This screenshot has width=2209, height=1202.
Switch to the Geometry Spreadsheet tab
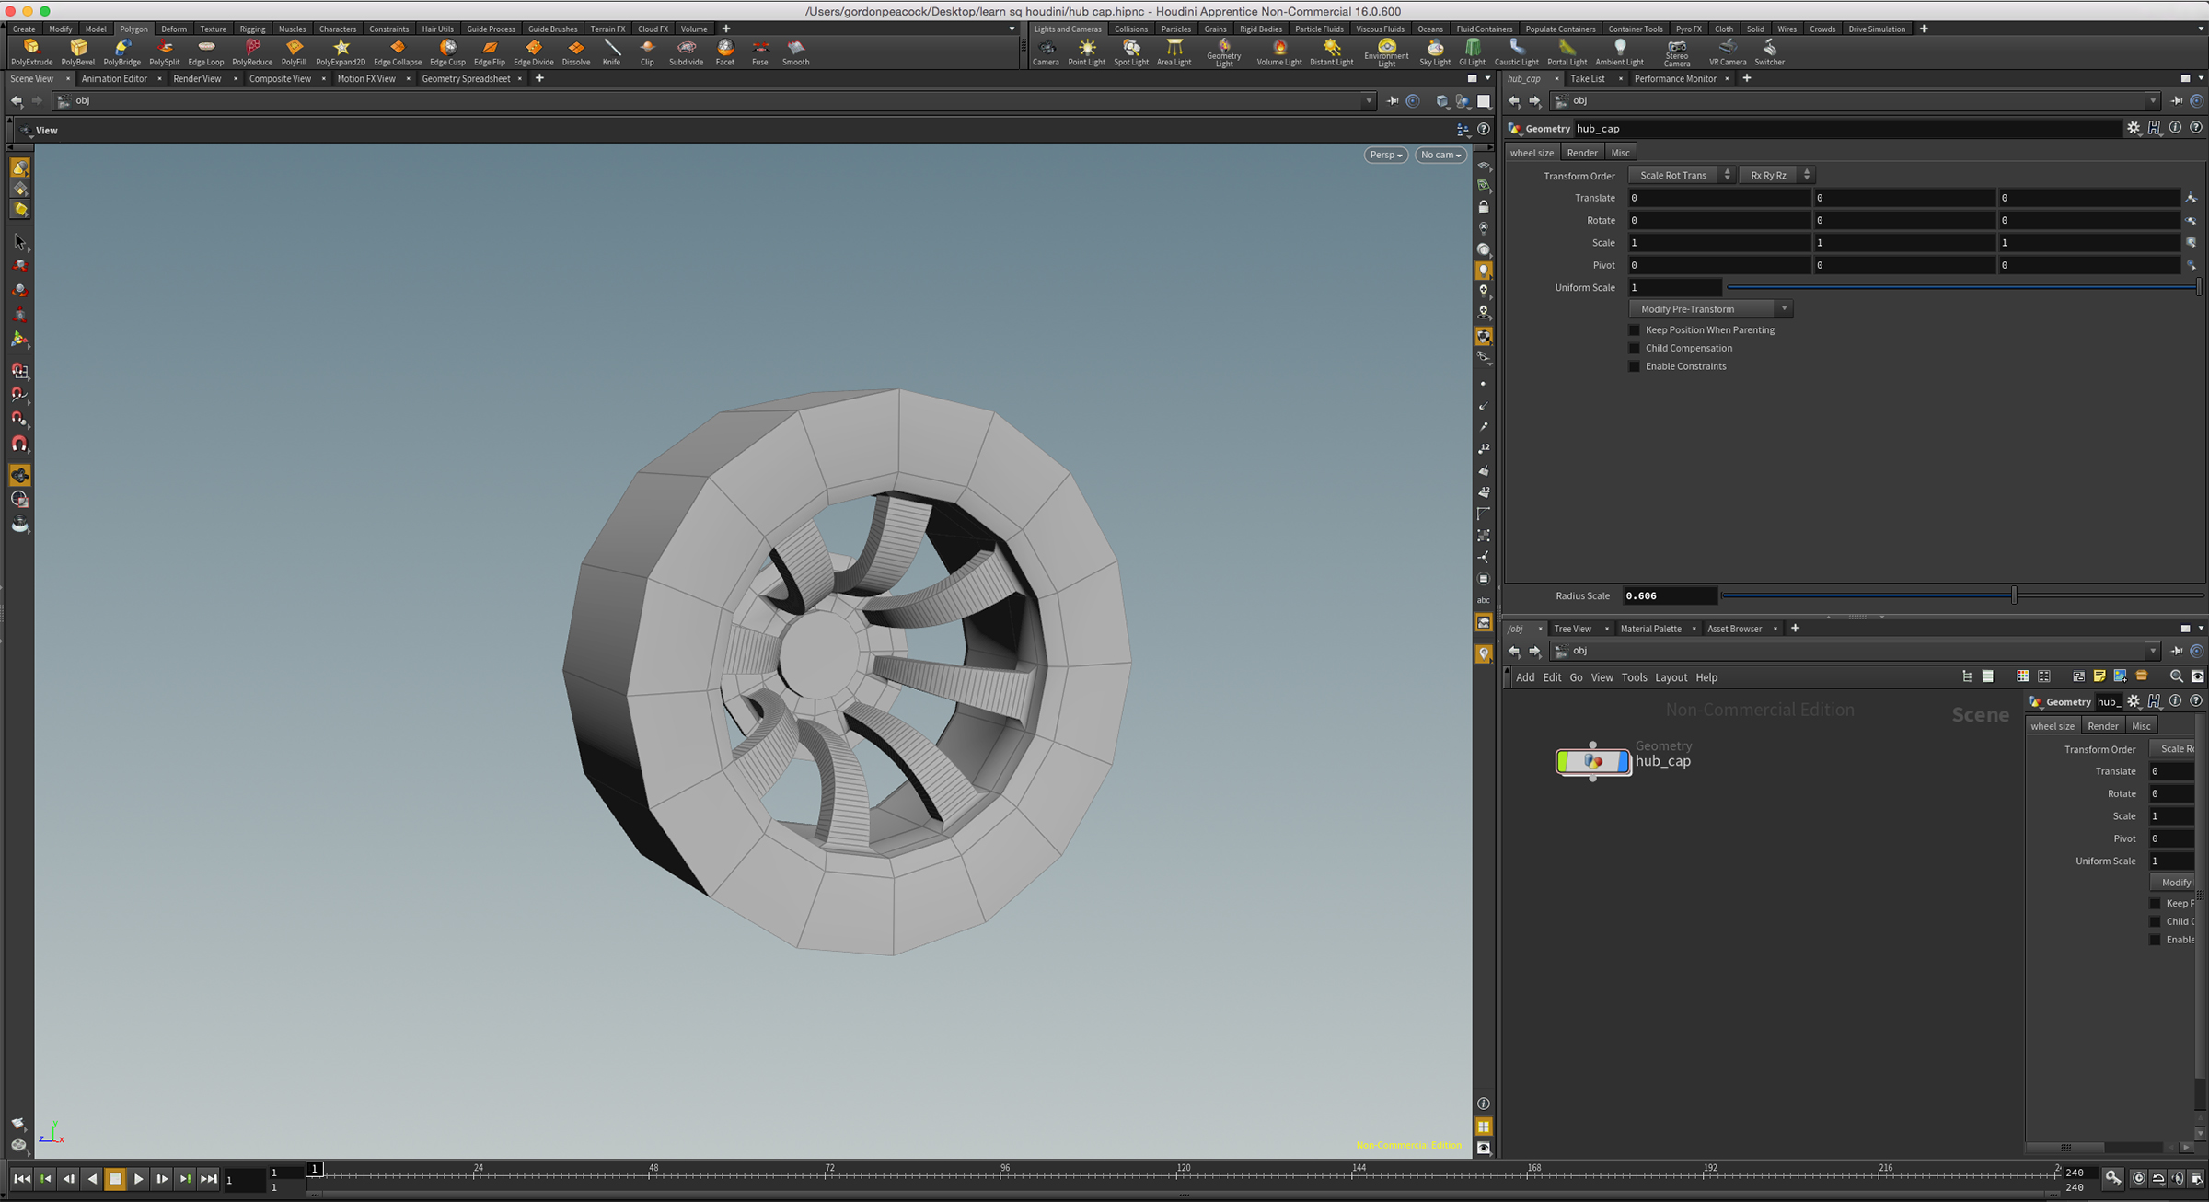pos(468,78)
